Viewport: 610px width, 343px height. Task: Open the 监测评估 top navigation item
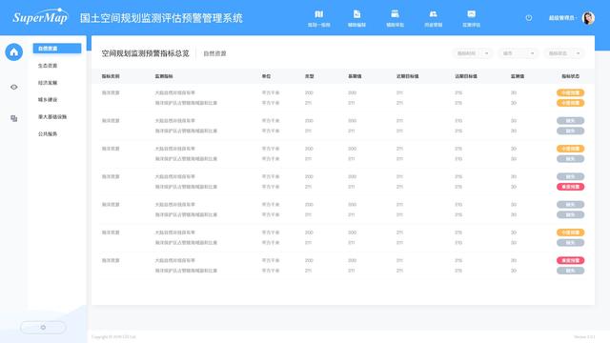[x=471, y=19]
